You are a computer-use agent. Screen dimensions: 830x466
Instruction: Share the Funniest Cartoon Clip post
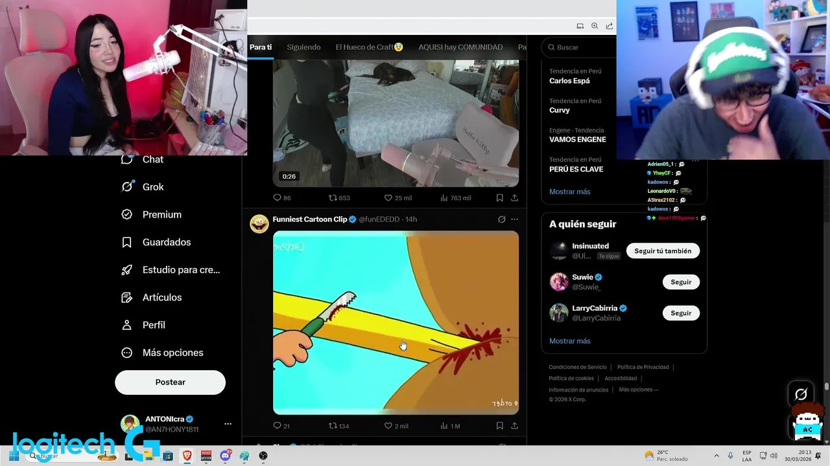(514, 426)
